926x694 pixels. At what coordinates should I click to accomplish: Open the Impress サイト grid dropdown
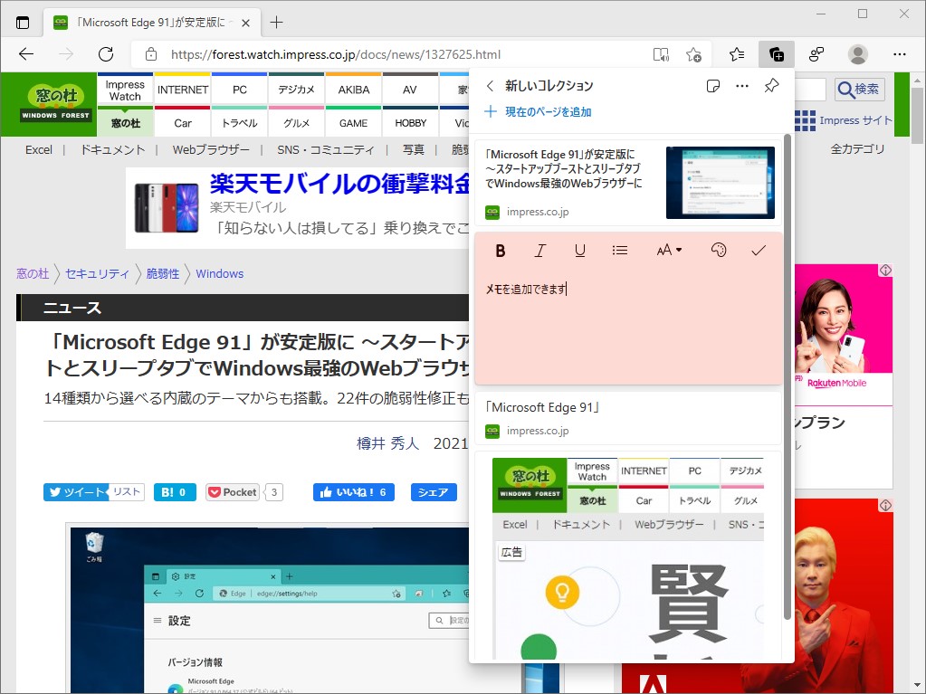pyautogui.click(x=804, y=119)
